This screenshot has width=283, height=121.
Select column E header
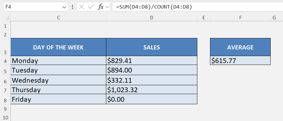pyautogui.click(x=204, y=18)
